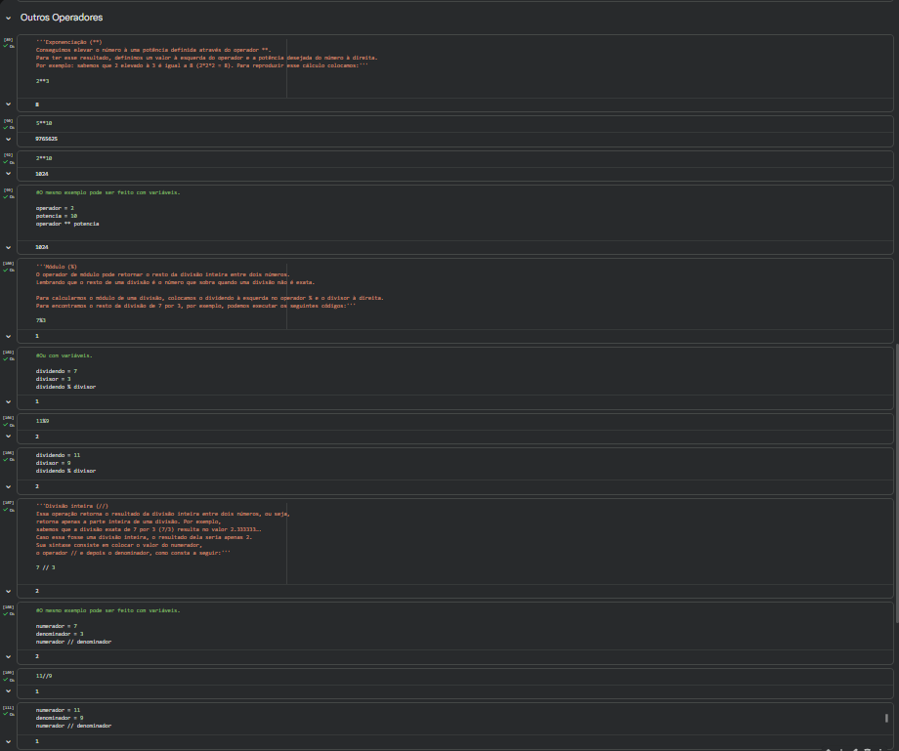This screenshot has height=751, width=899.
Task: Collapse output below the 2**10 cell
Action: pyautogui.click(x=8, y=174)
